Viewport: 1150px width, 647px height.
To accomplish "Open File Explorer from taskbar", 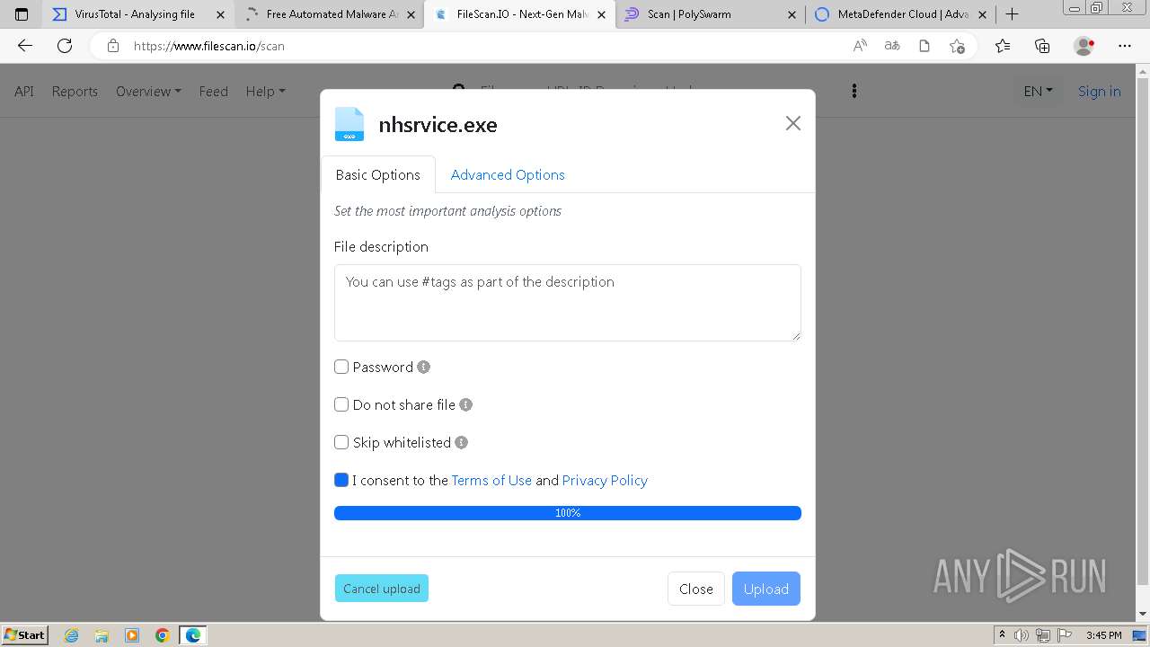I will coord(102,635).
